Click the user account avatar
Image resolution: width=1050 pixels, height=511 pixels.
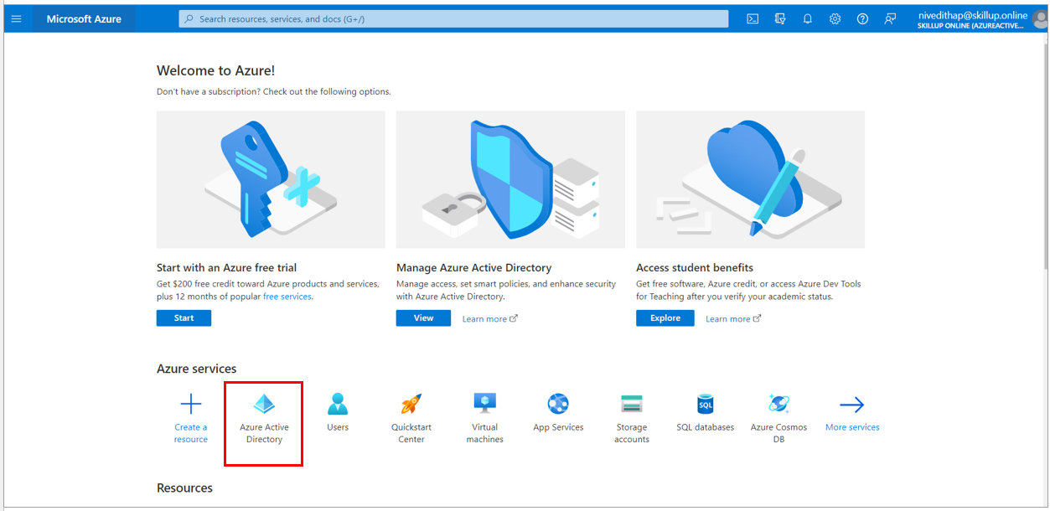(1041, 20)
